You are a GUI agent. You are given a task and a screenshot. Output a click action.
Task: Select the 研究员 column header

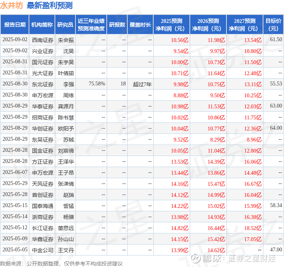65,25
